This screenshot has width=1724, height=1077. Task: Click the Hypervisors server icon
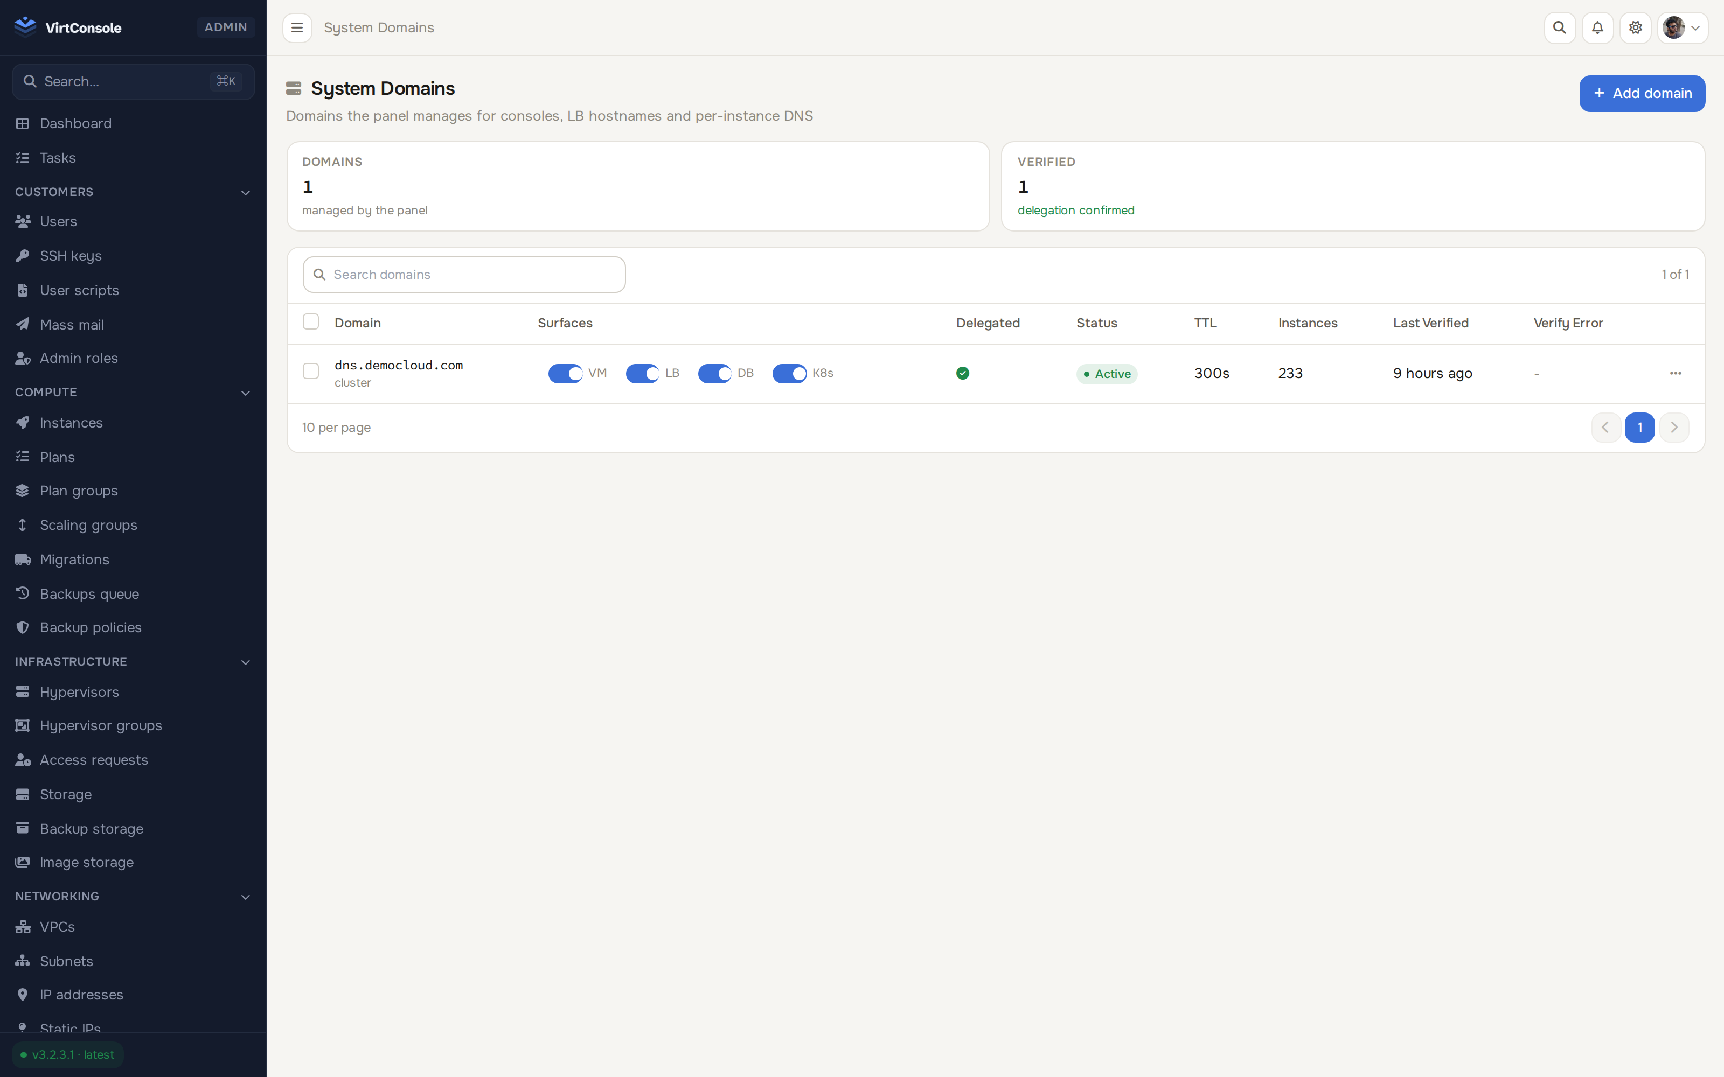coord(23,691)
